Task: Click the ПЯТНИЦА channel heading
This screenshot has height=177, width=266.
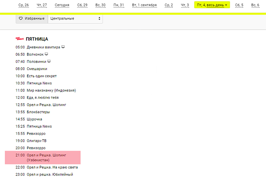Action: [37, 39]
